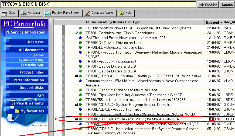Select Hot news in the sidebar

click(36, 42)
